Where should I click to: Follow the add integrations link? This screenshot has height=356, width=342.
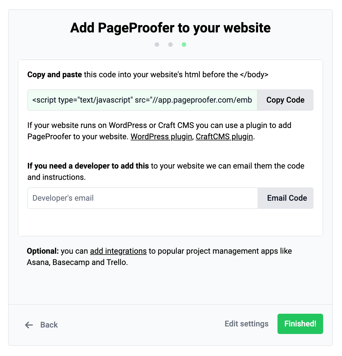[x=118, y=251]
